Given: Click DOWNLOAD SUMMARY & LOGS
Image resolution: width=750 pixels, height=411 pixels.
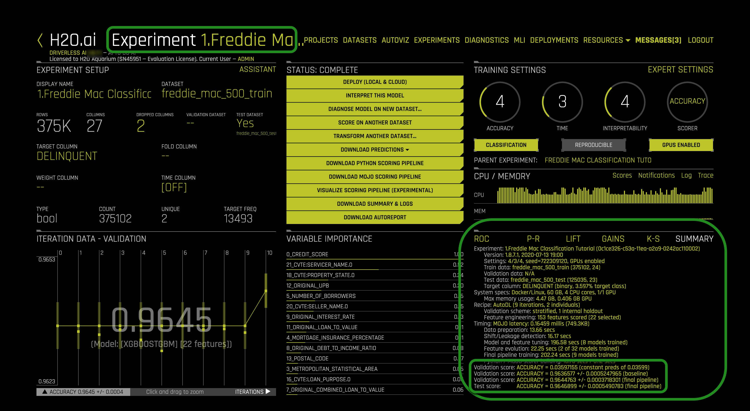Looking at the screenshot, I should tap(375, 204).
